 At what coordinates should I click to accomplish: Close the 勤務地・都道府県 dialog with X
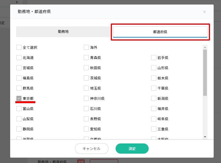(204, 12)
